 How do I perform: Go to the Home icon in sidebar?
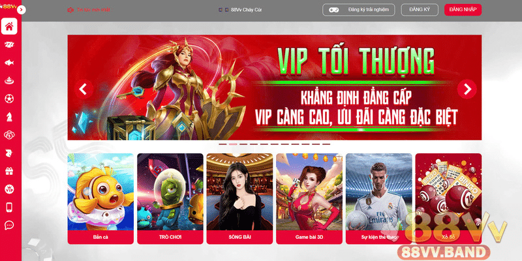(9, 27)
